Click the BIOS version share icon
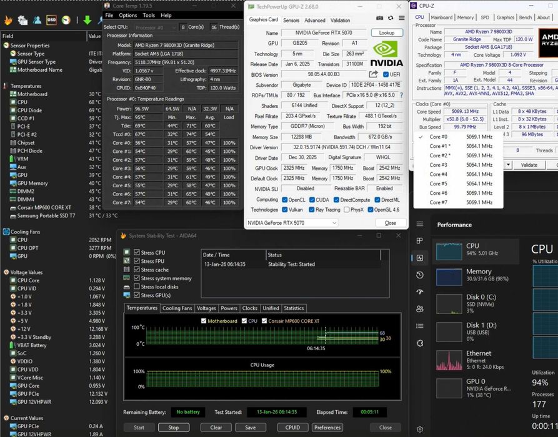Viewport: 558px width, 437px height. tap(373, 74)
